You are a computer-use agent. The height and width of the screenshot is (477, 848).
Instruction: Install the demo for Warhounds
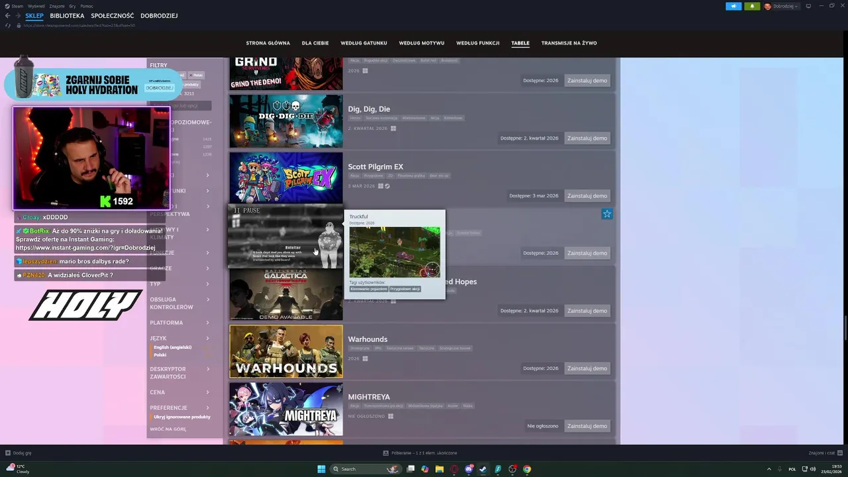click(x=587, y=368)
